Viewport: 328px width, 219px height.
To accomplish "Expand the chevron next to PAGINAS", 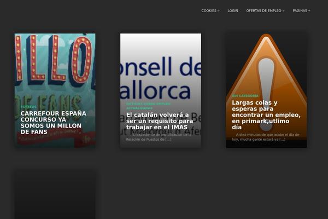I will [309, 11].
